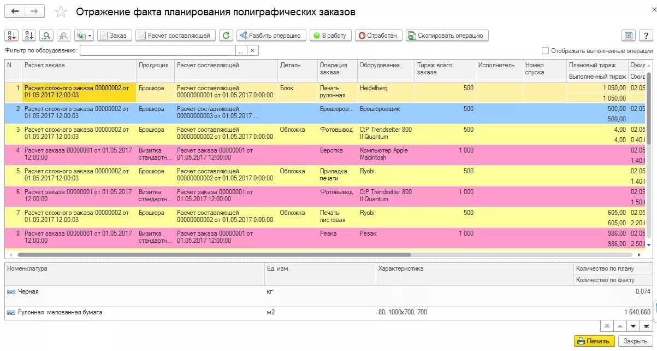Focus the Фильтр по оборудованию input field
The width and height of the screenshot is (657, 351).
(x=157, y=50)
